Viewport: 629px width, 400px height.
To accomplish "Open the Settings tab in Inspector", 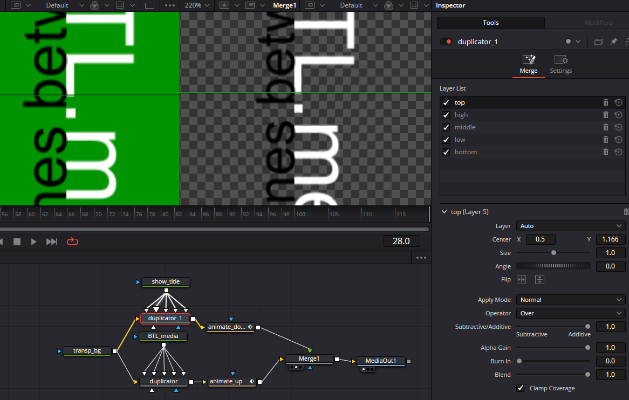I will pos(560,65).
